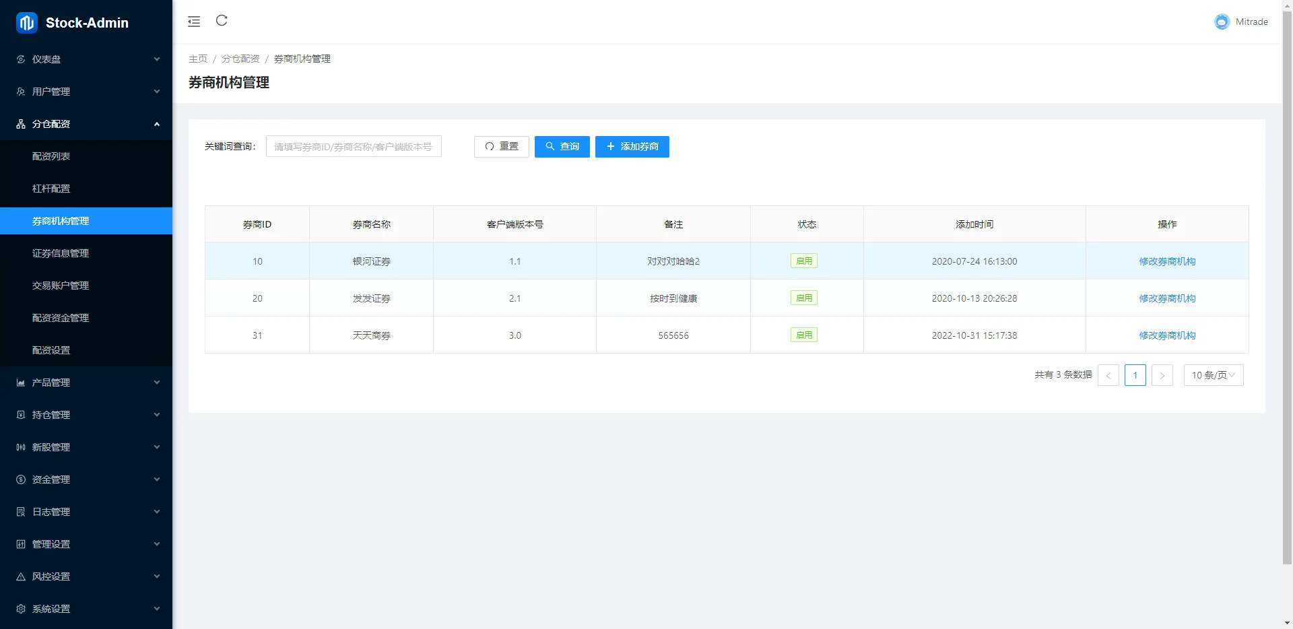Click the 查询 search button
This screenshot has height=629, width=1293.
[x=562, y=147]
